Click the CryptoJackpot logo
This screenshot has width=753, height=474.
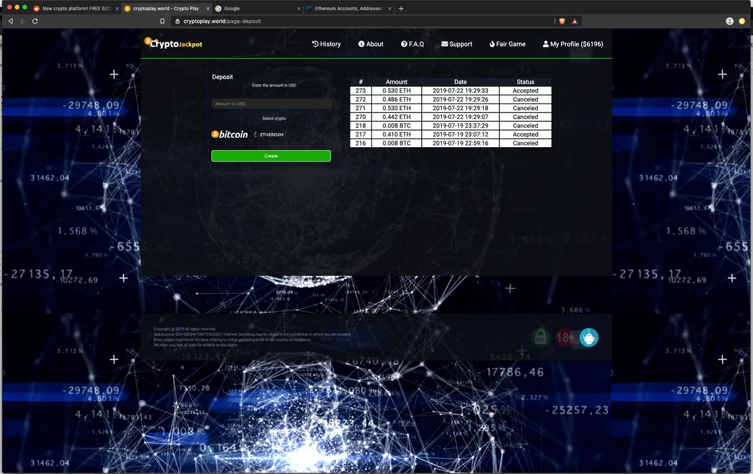tap(174, 44)
